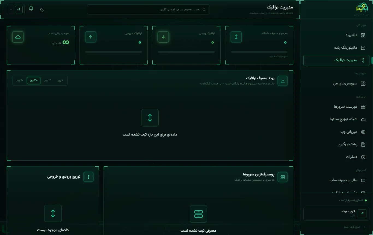Click the heading توزیع ورودی و خروجی
373x235 pixels.
tap(64, 177)
